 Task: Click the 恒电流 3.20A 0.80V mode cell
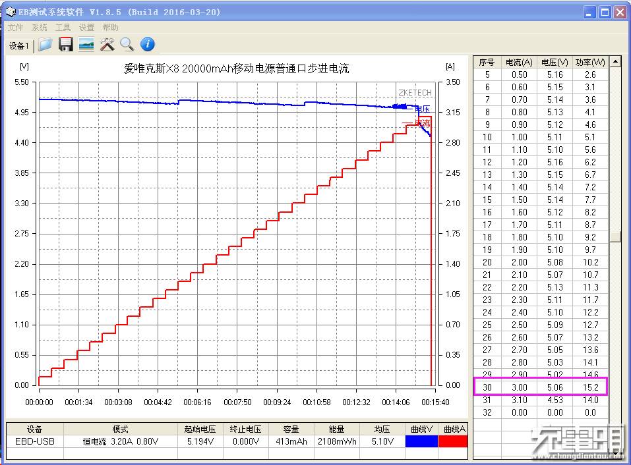click(x=120, y=441)
